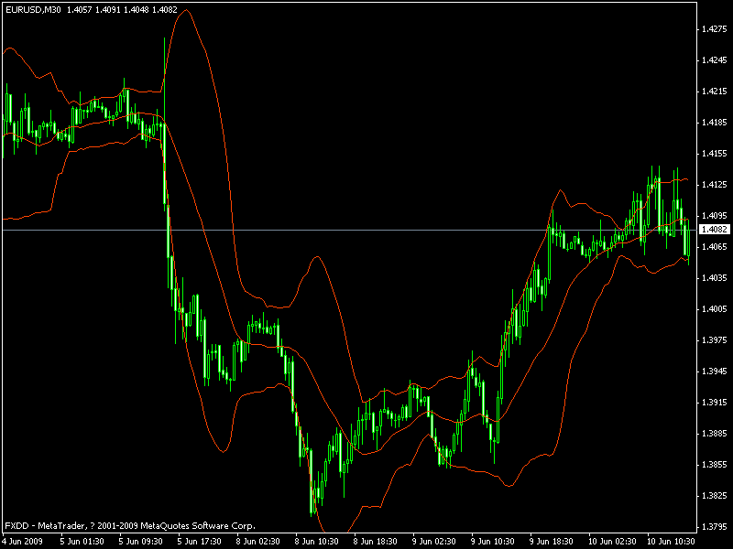733x549 pixels.
Task: Click the 1.4215 price axis label
Action: coord(715,91)
